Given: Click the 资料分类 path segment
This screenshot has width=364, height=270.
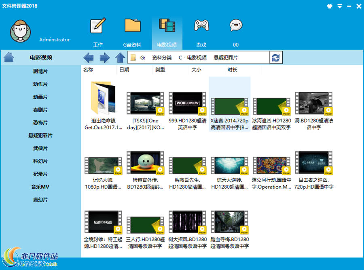Looking at the screenshot, I should (x=162, y=57).
